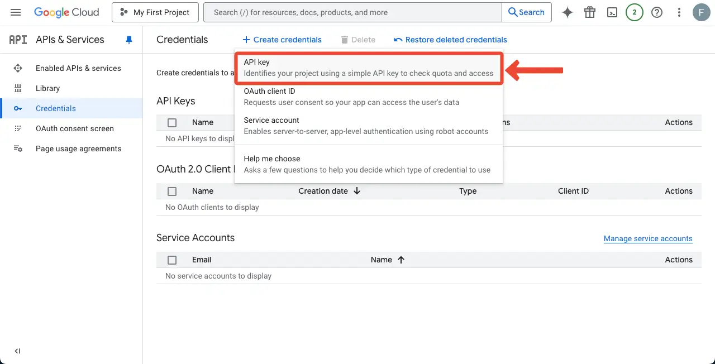Sort by Creation date arrow
Screen dimensions: 715x364
pos(357,191)
